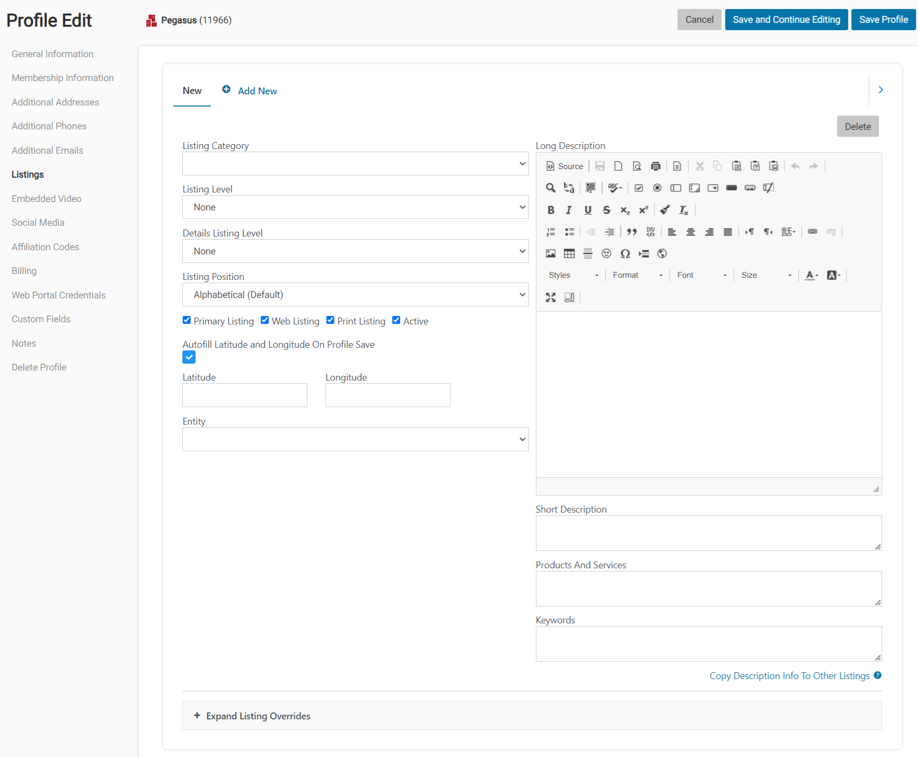Apply bold formatting in the editor
The width and height of the screenshot is (918, 757).
551,210
